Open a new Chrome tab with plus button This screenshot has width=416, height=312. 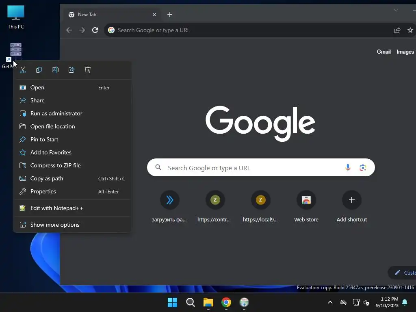click(170, 15)
